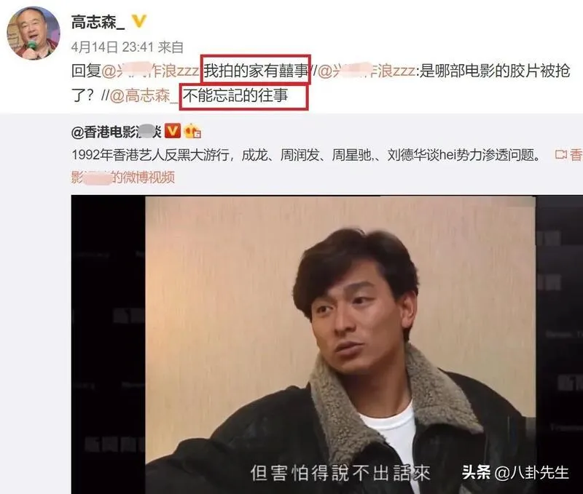Open the @香港电影 reposted account name
The height and width of the screenshot is (494, 583).
(117, 132)
